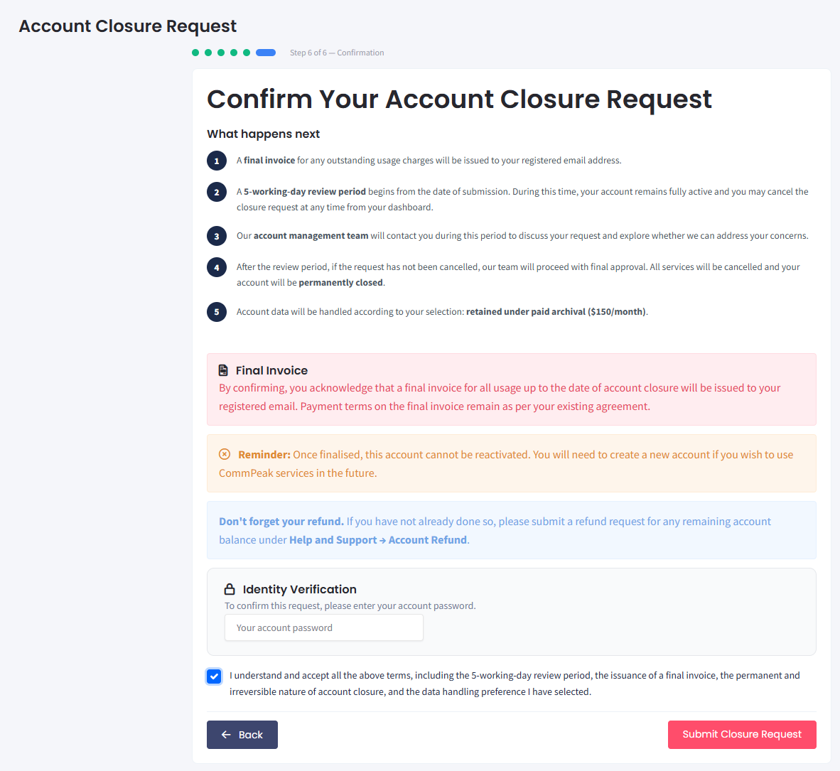Click badge 5 next to the data handling step
Image resolution: width=840 pixels, height=771 pixels.
point(217,312)
